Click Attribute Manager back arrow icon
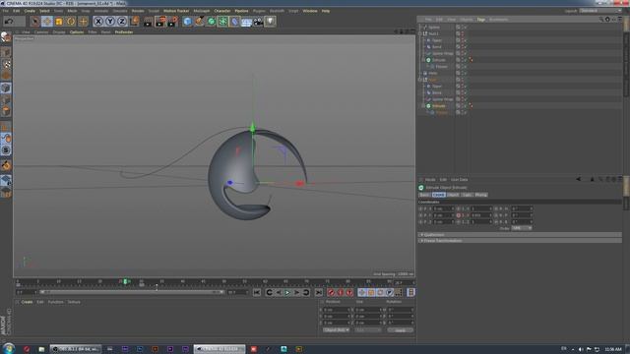Viewport: 630px width, 354px height. [x=578, y=179]
